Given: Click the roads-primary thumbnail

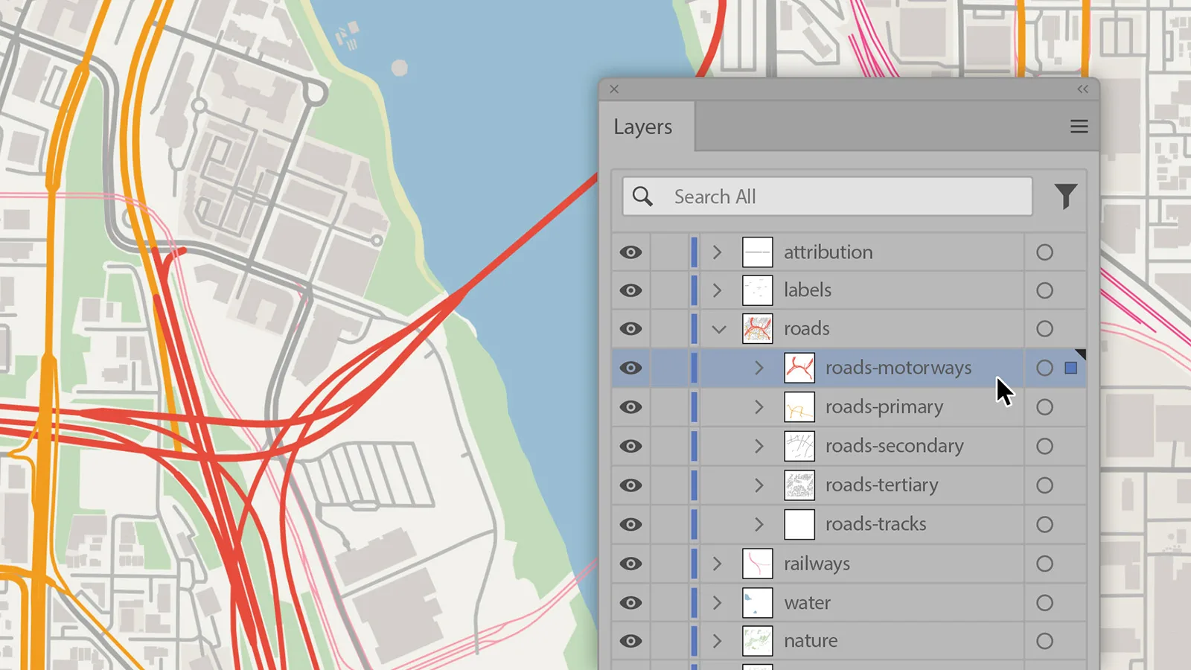Looking at the screenshot, I should (x=799, y=407).
